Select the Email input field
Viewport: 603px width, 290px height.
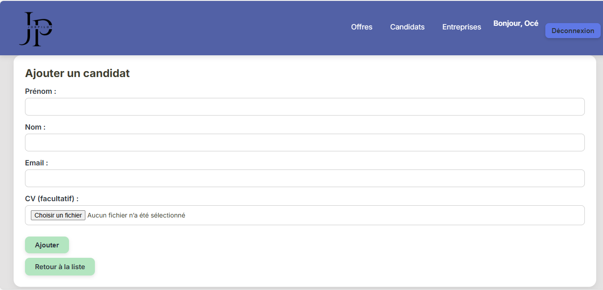point(304,179)
